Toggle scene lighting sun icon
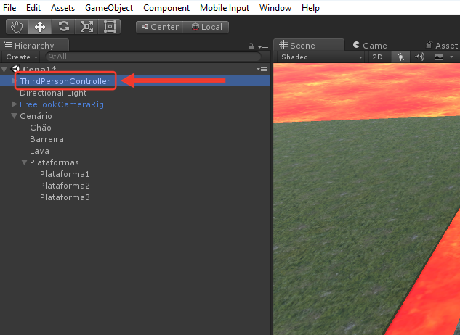Screen dimensions: 460x335 point(400,57)
